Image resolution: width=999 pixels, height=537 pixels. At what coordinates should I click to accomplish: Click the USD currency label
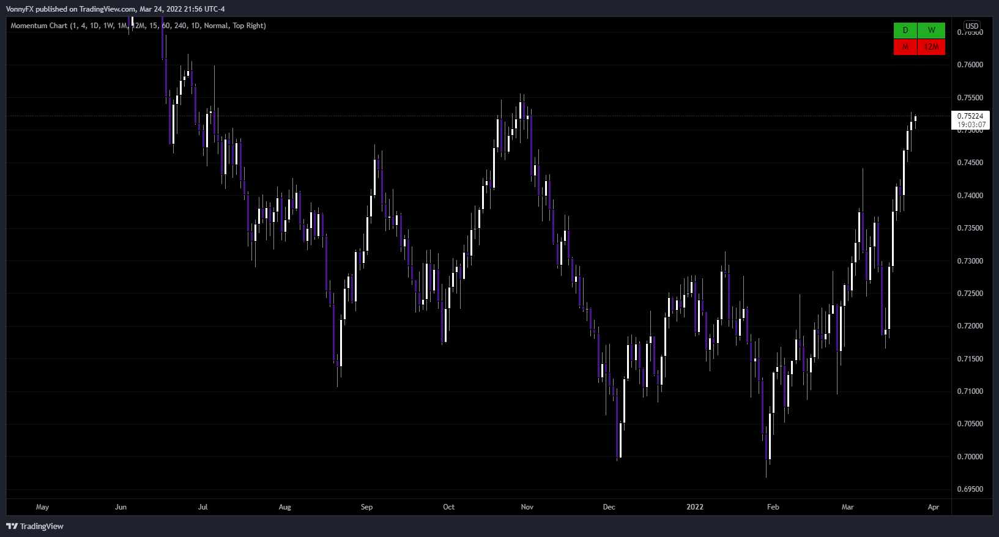(x=972, y=26)
